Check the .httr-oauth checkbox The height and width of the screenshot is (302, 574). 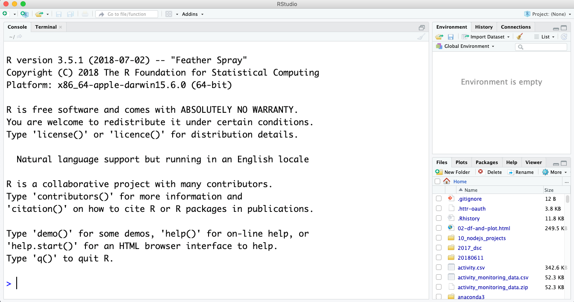point(439,208)
